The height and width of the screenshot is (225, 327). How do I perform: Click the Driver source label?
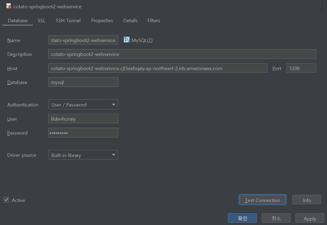coord(22,155)
